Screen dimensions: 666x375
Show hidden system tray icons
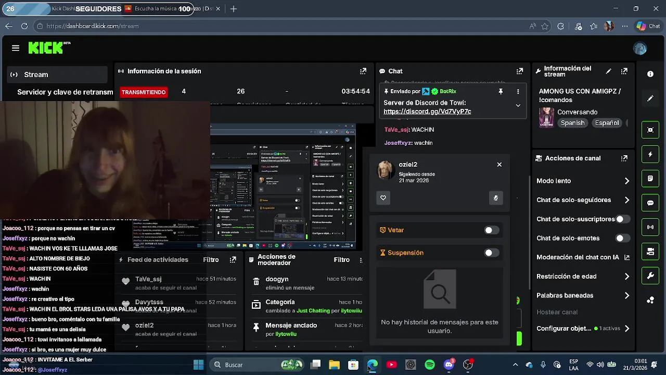coord(515,365)
